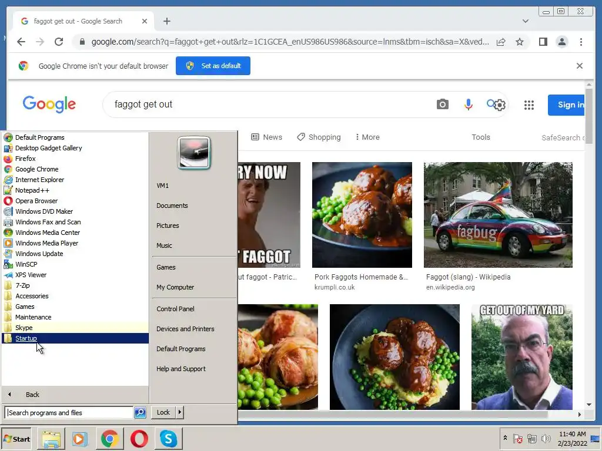
Task: Open the fagbug Wikipedia image result
Action: (498, 215)
